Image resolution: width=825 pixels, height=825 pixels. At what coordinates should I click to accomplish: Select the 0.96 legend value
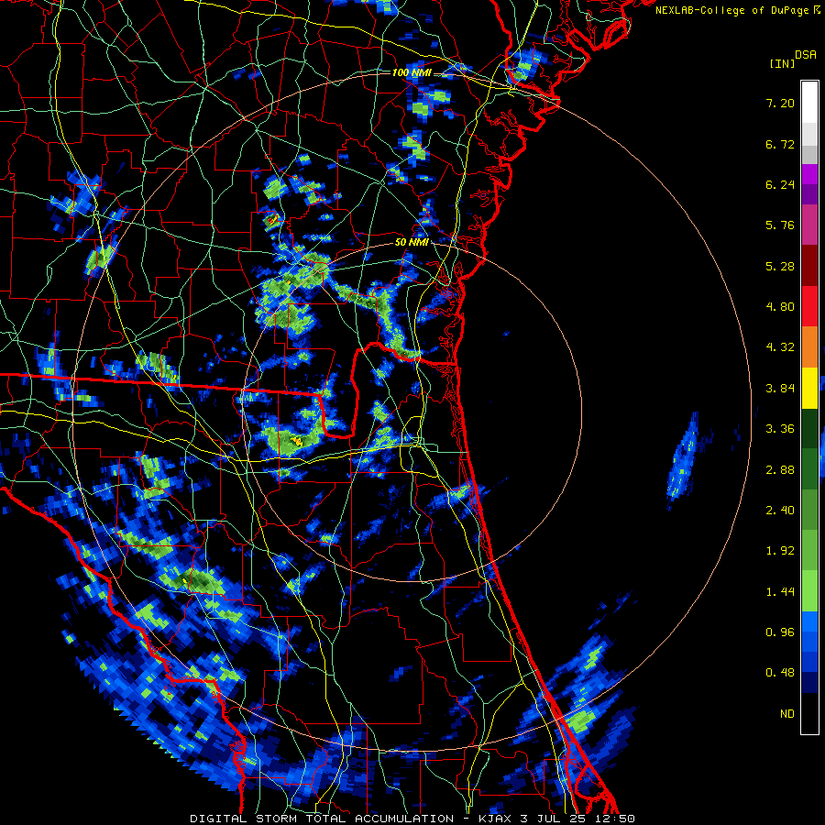click(x=780, y=632)
